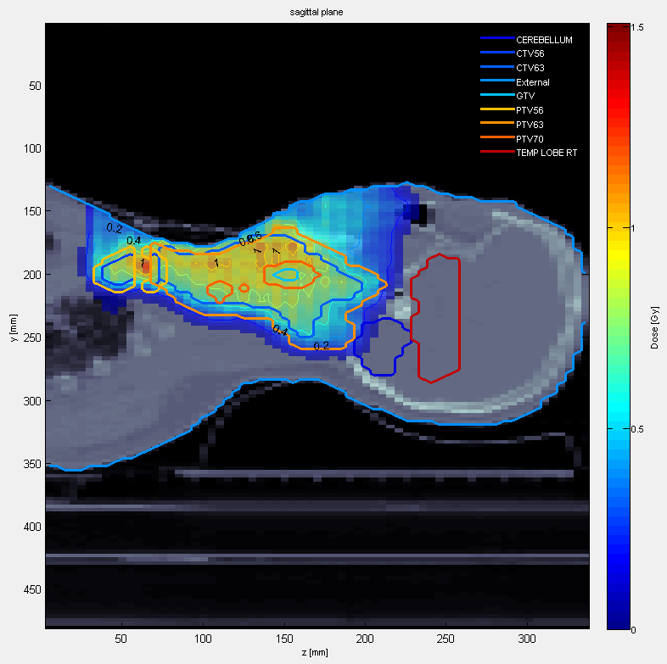
Task: Click the dark red top of the colorbar
Action: (617, 30)
